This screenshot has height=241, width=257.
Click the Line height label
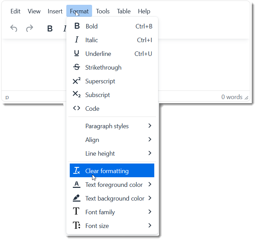click(x=100, y=154)
